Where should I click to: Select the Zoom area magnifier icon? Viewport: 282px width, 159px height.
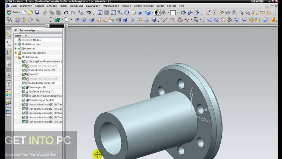(113, 12)
